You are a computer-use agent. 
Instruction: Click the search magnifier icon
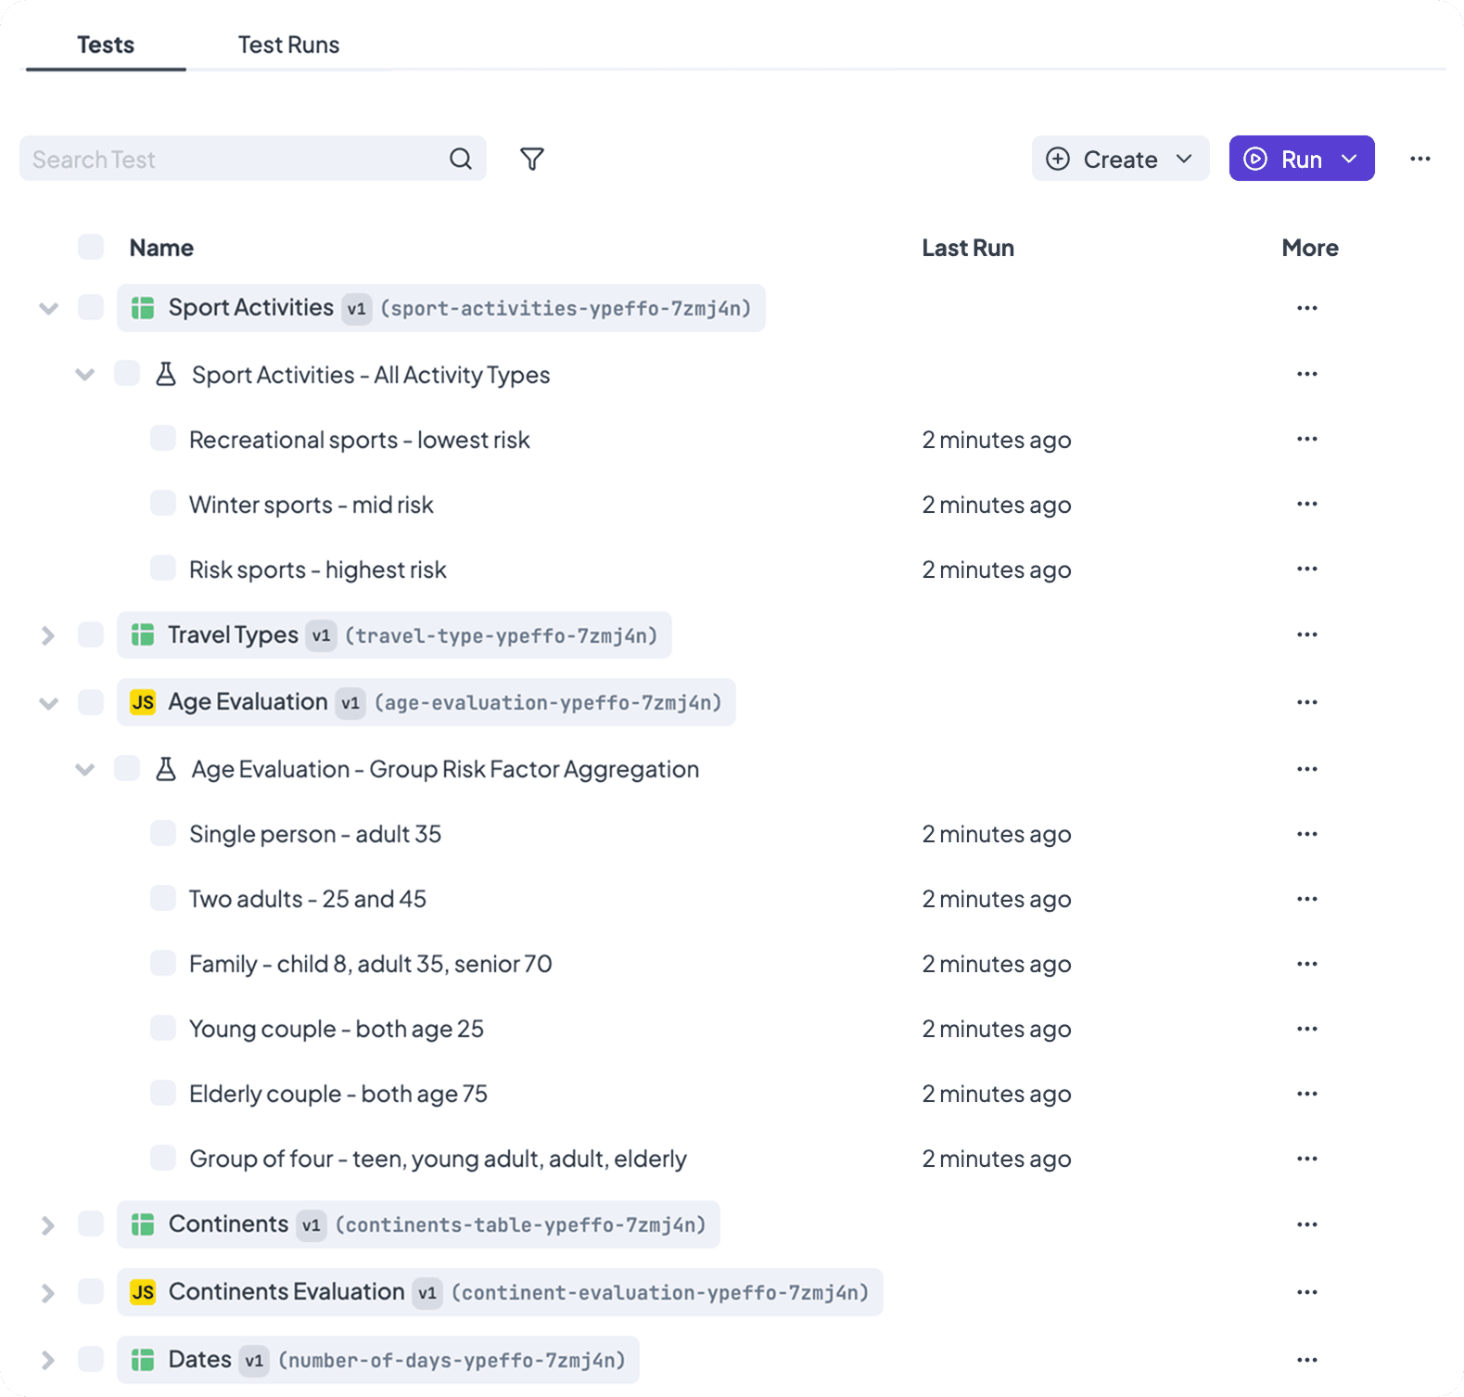tap(461, 160)
